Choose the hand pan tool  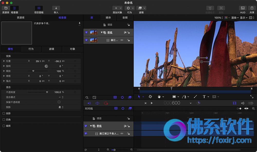[x=159, y=97]
